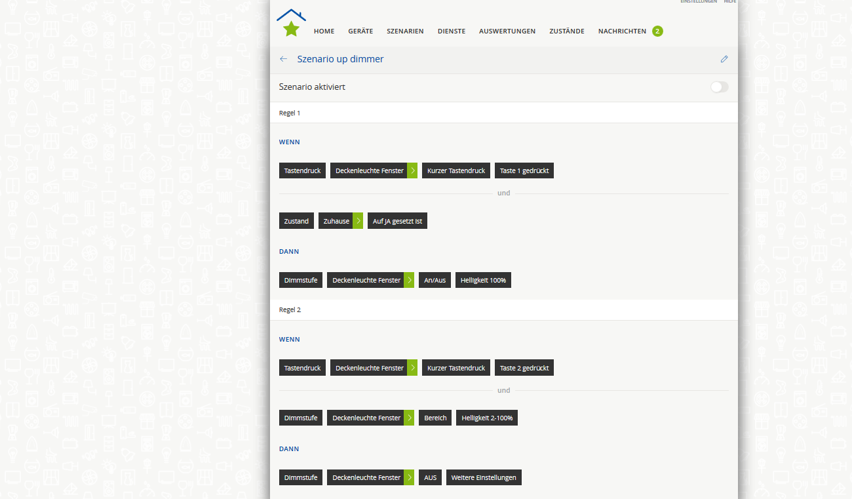Select the Taste 1 gedrückt tag

coord(524,170)
